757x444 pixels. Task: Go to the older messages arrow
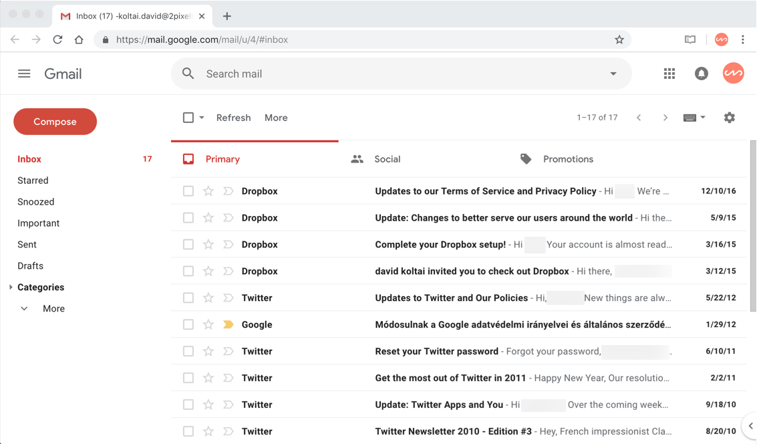[x=665, y=118]
